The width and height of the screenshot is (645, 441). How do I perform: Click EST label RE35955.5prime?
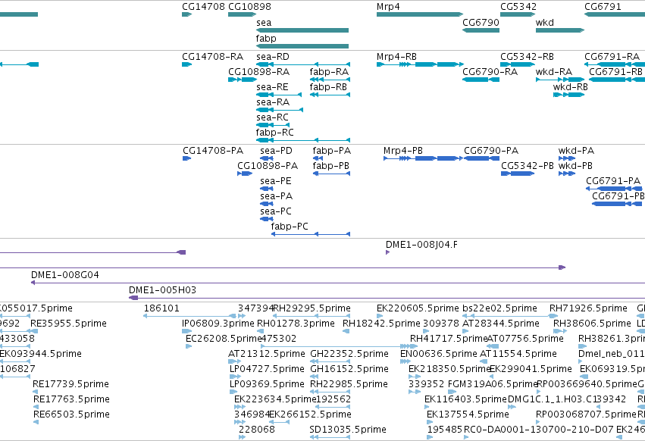[x=68, y=324]
